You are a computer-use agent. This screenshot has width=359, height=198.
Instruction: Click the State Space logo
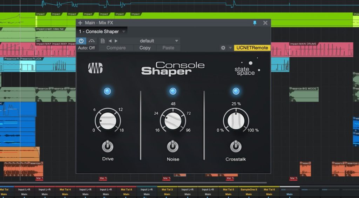[247, 67]
